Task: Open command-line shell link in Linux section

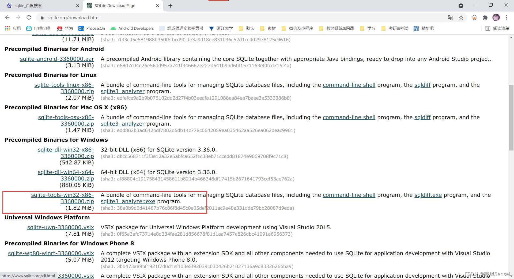Action: [349, 85]
